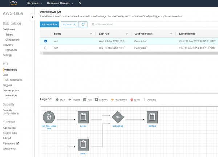The image size is (218, 157).
Task: Click the pin shortcut icon in header
Action: tap(80, 3)
